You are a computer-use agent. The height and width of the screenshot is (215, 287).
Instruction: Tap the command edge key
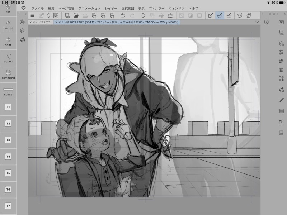pos(8,75)
